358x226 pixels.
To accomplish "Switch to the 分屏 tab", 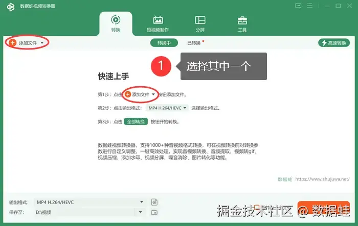I will tap(200, 23).
